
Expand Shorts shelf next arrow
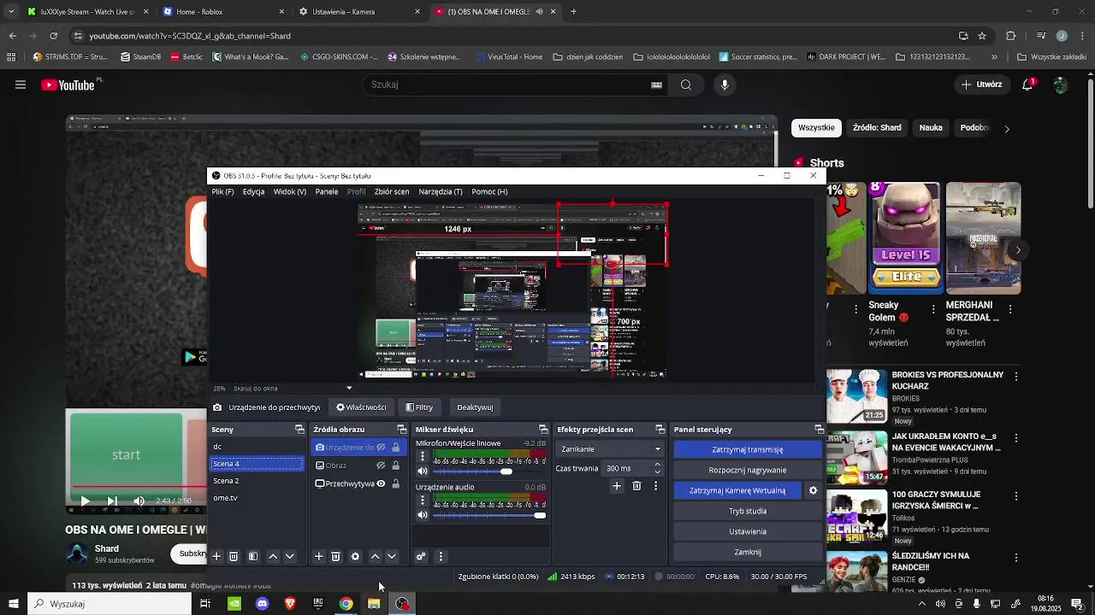pyautogui.click(x=1018, y=250)
